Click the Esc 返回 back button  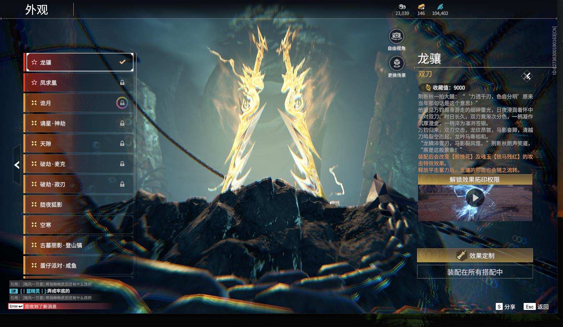click(536, 306)
